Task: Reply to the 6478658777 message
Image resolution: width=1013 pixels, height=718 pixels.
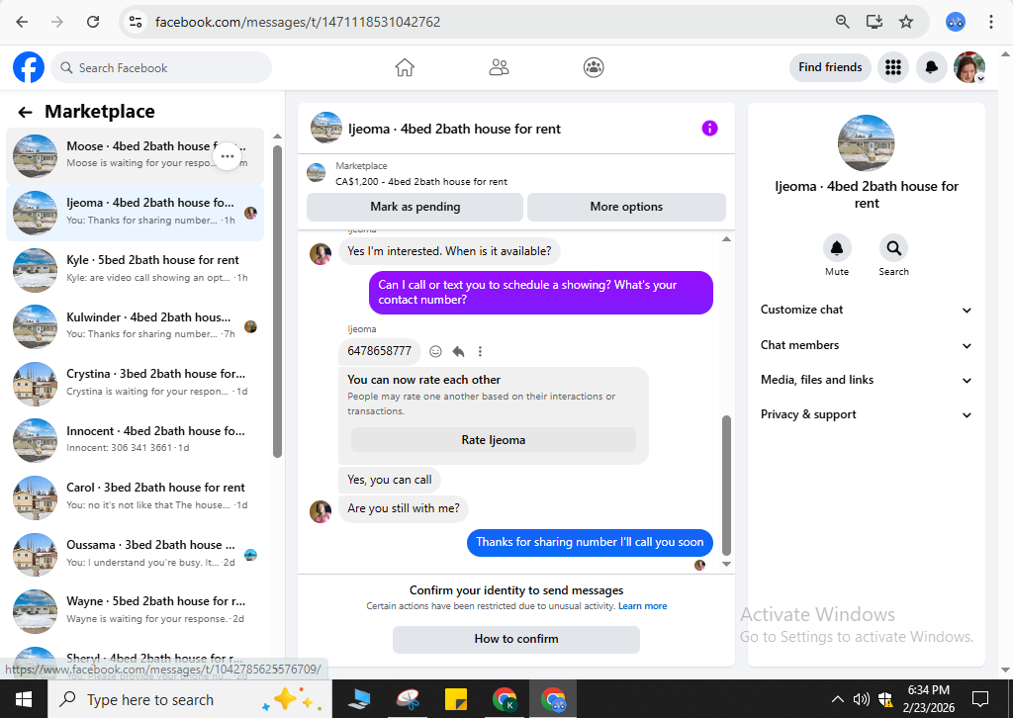Action: (x=458, y=351)
